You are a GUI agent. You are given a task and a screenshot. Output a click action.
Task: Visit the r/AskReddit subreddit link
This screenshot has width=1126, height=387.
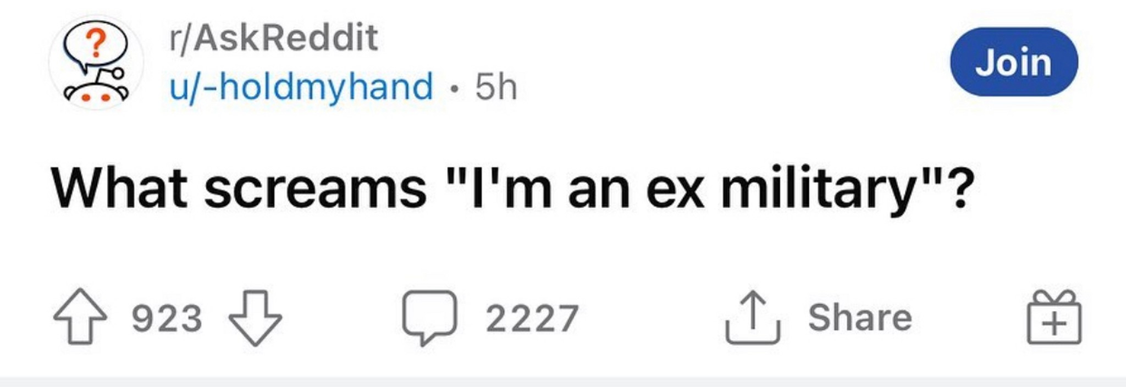coord(274,37)
